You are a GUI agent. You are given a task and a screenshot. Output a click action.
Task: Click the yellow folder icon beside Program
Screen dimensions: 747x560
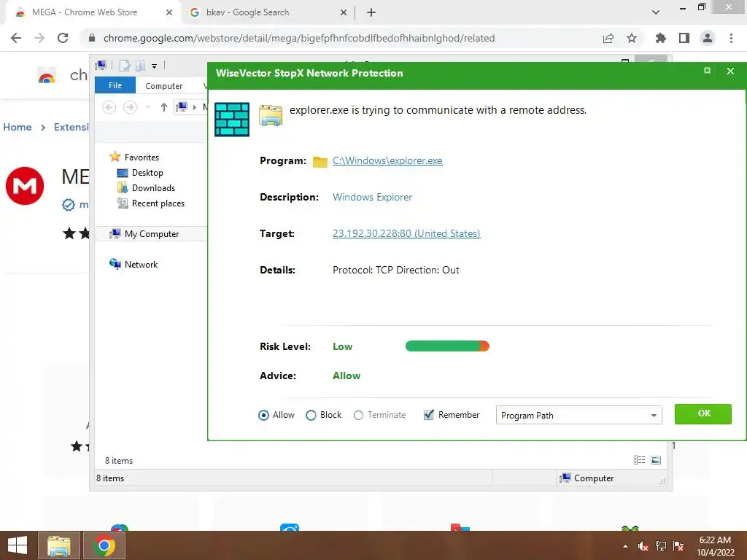pos(320,162)
